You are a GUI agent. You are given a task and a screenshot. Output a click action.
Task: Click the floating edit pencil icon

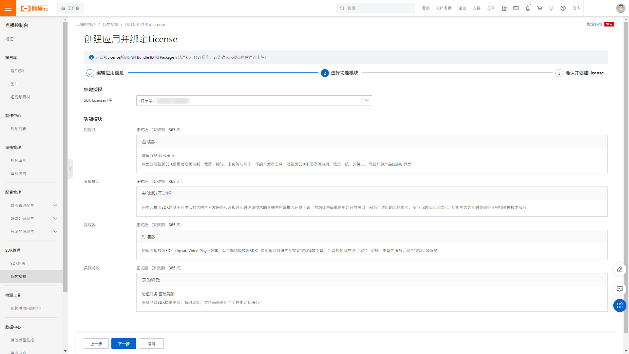pyautogui.click(x=619, y=269)
